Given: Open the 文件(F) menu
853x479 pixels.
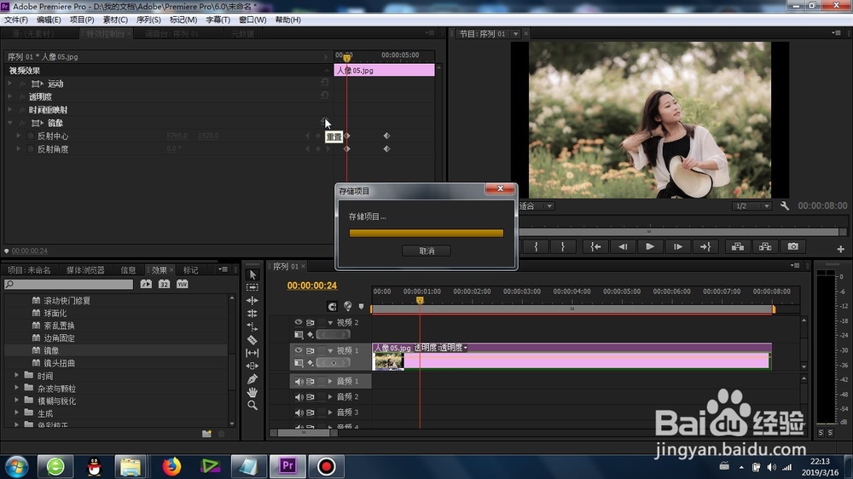Looking at the screenshot, I should (16, 20).
